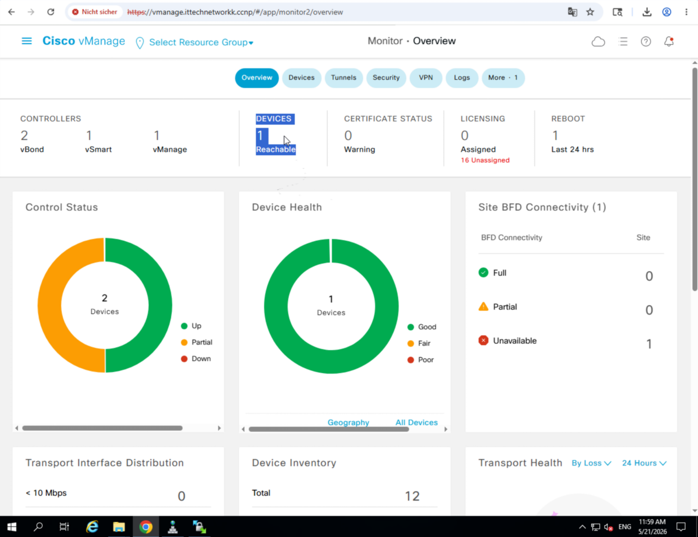The width and height of the screenshot is (698, 537).
Task: Switch to the Logs tab
Action: [462, 78]
